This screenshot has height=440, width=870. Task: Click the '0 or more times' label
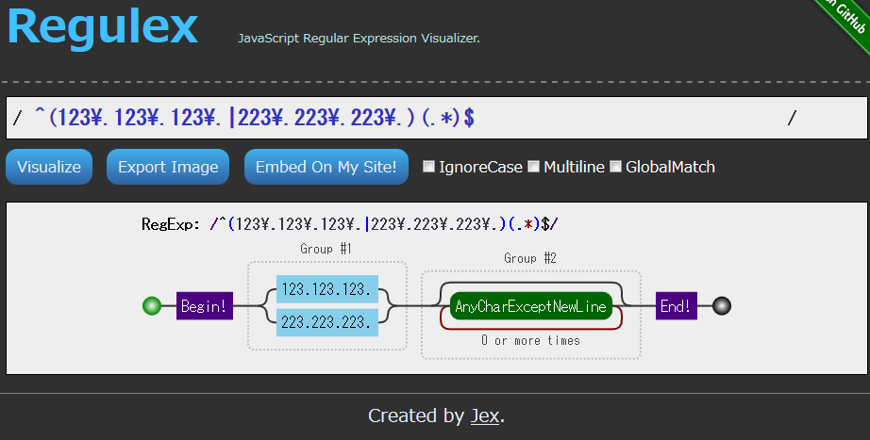coord(531,340)
